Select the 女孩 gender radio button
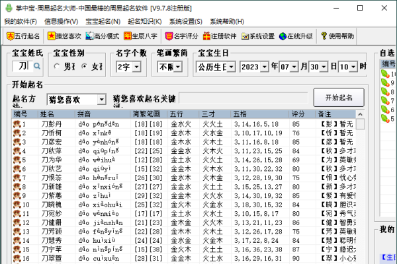The height and width of the screenshot is (264, 397). (84, 67)
